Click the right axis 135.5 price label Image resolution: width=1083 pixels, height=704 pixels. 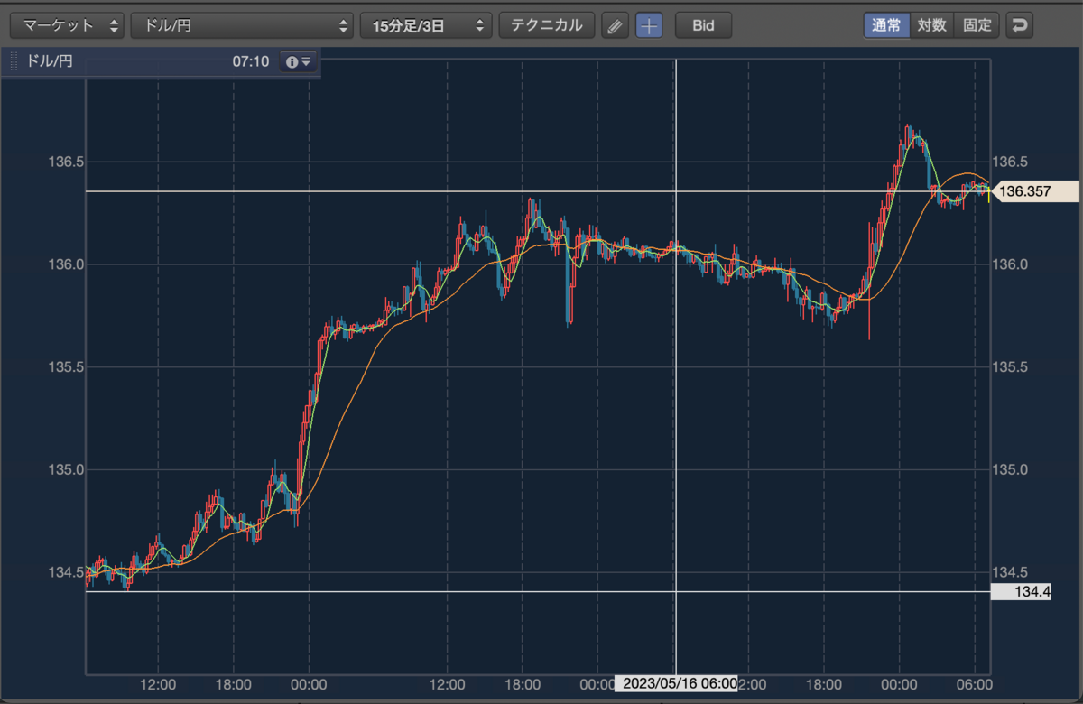tap(1010, 367)
